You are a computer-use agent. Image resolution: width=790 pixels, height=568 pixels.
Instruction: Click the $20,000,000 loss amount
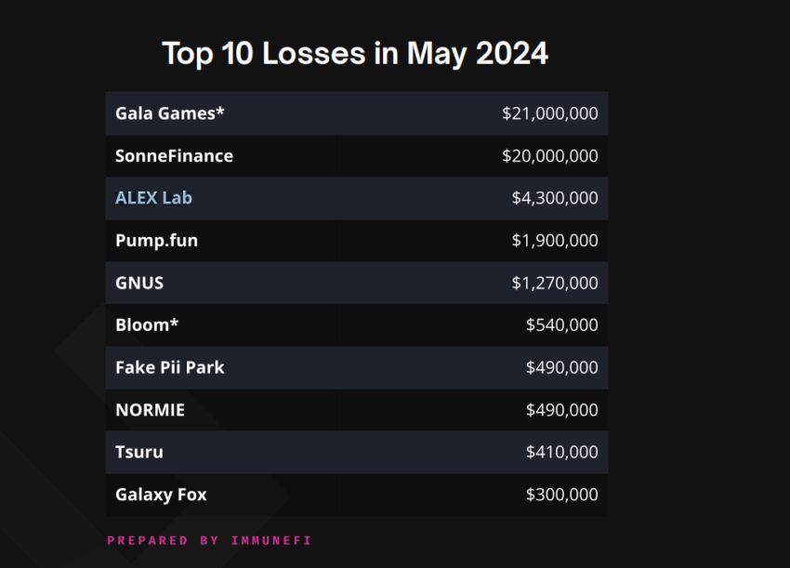coord(549,156)
